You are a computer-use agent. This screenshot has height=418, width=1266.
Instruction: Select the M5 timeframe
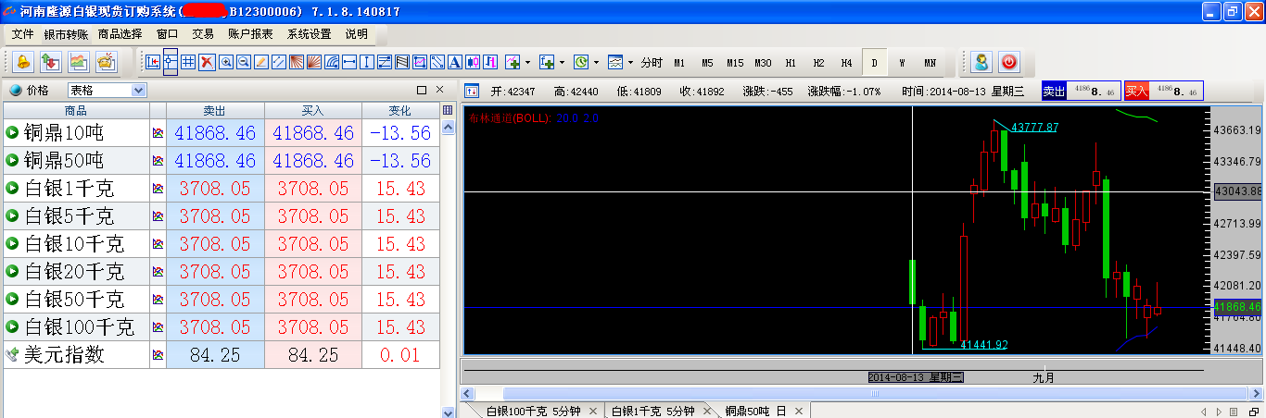pyautogui.click(x=707, y=63)
